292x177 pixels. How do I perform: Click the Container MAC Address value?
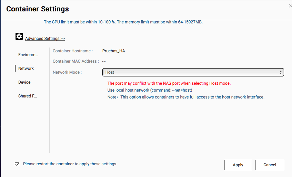[104, 61]
